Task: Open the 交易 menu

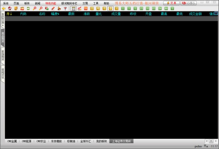Action: 85,3
